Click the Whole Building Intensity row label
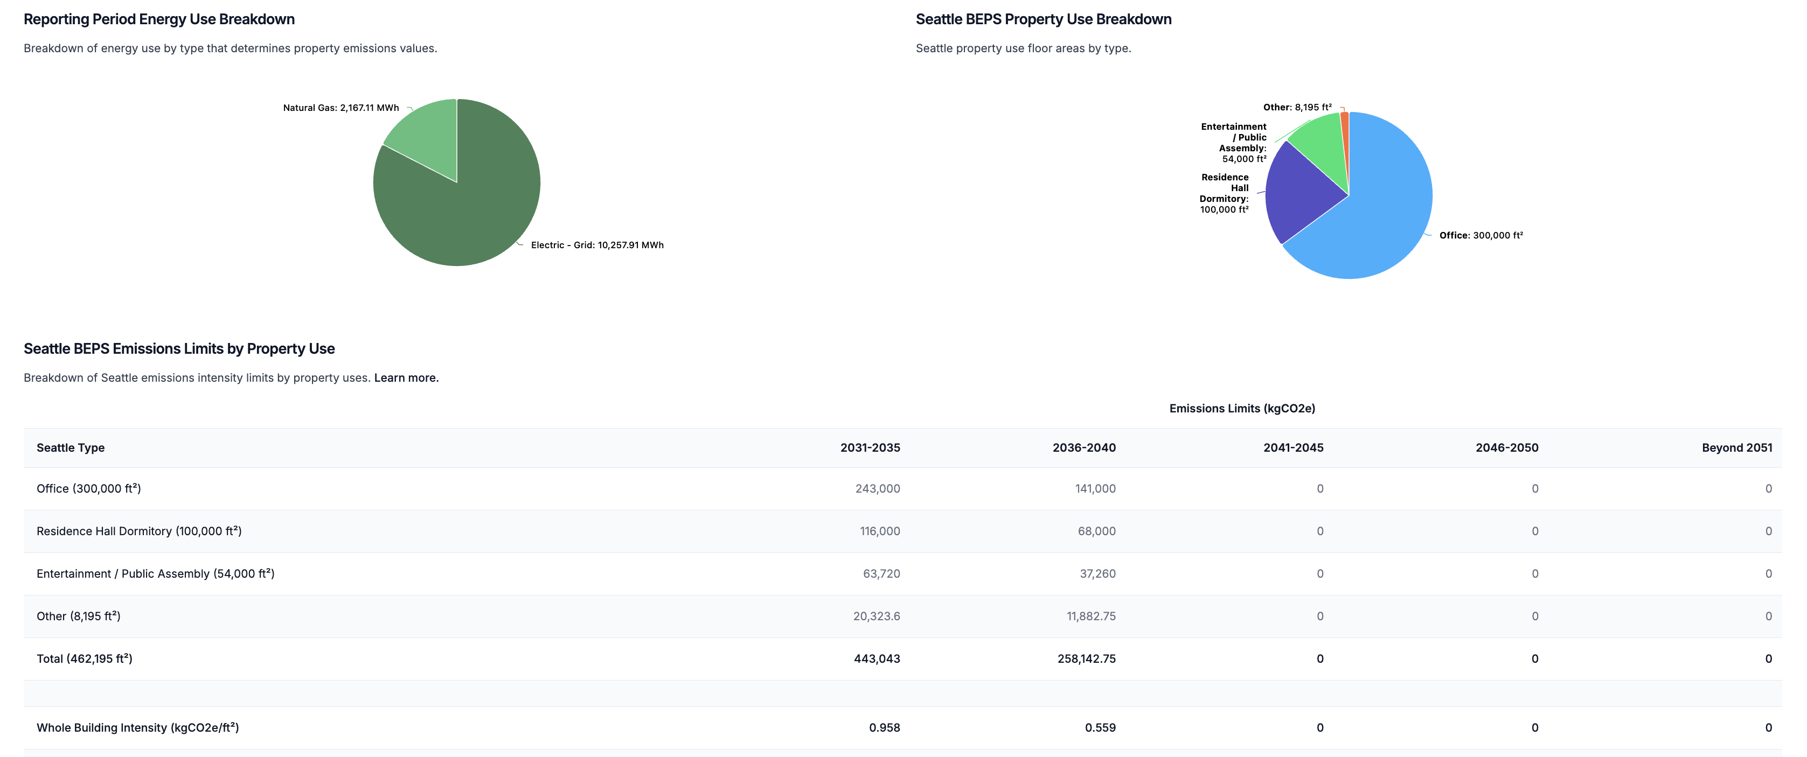This screenshot has height=757, width=1807. 137,727
